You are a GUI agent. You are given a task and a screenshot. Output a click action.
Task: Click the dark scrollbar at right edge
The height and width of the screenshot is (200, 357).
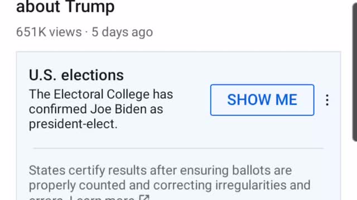point(355,71)
